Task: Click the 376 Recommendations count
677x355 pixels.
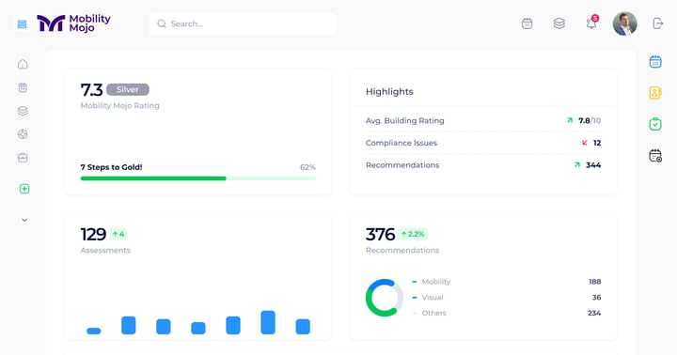Action: 380,234
